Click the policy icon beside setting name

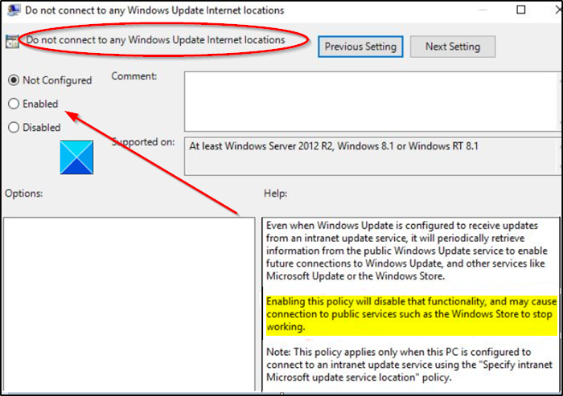click(x=12, y=42)
